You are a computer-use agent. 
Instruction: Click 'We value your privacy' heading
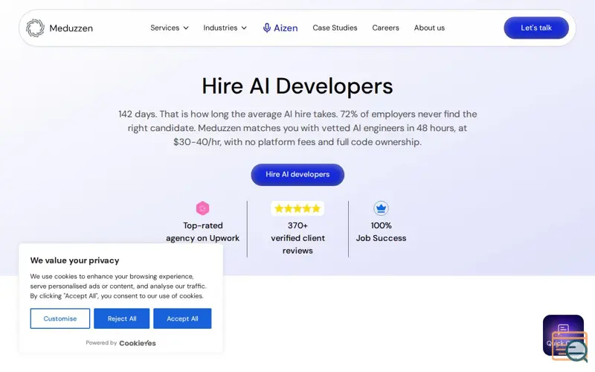(75, 260)
